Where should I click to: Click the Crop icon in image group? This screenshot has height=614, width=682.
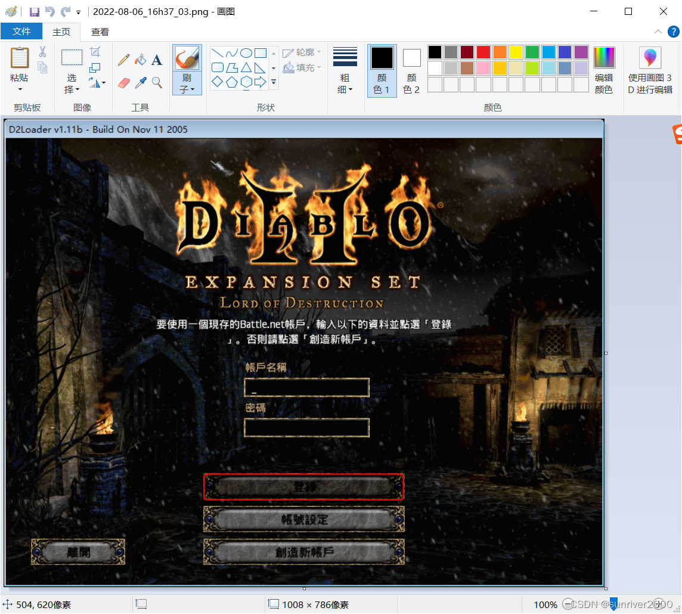point(95,52)
